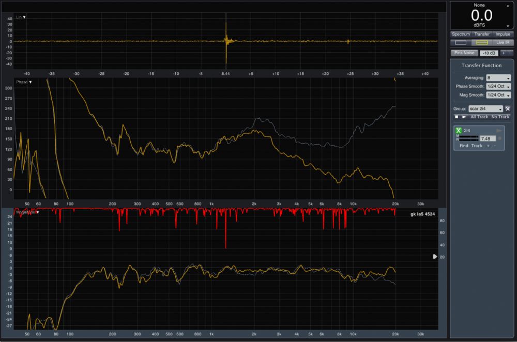The height and width of the screenshot is (342, 517).
Task: Decrease the signal generator level with minus
Action: [510, 53]
